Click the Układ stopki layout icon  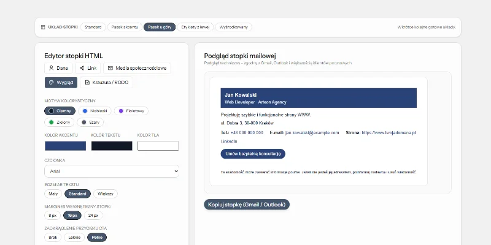(x=43, y=27)
